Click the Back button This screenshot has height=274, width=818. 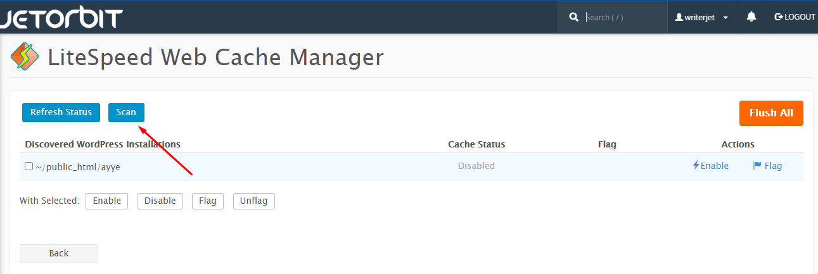pyautogui.click(x=59, y=253)
